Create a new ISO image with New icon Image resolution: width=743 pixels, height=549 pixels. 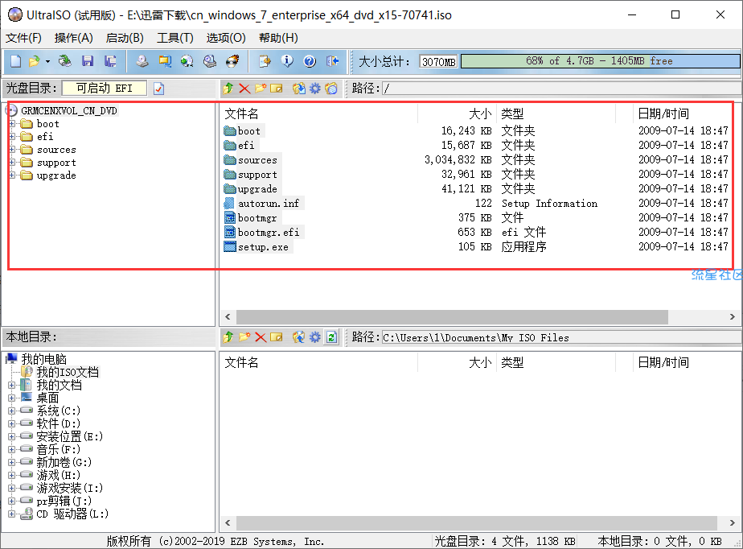[x=15, y=61]
